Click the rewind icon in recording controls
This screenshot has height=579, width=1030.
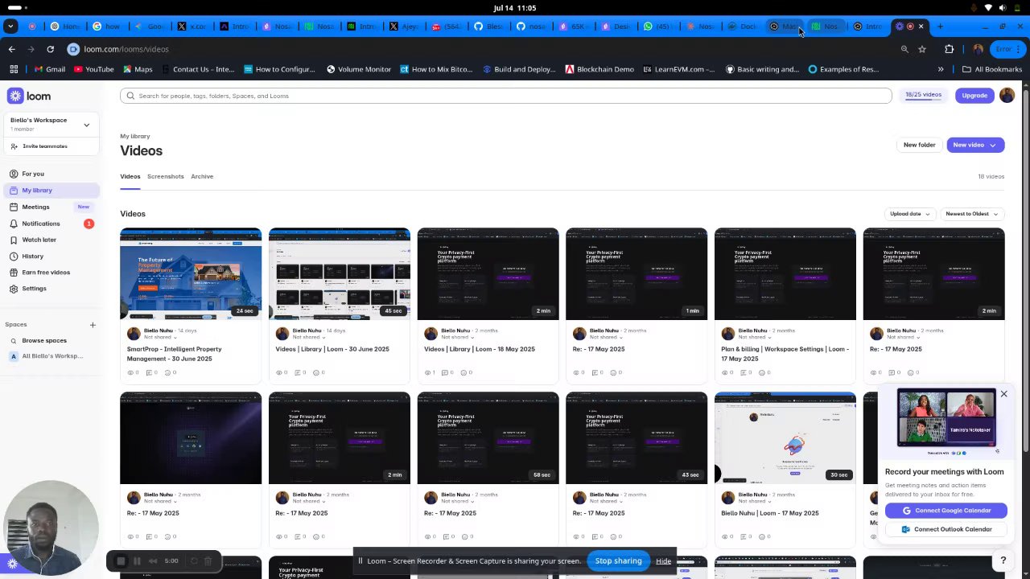pos(153,561)
